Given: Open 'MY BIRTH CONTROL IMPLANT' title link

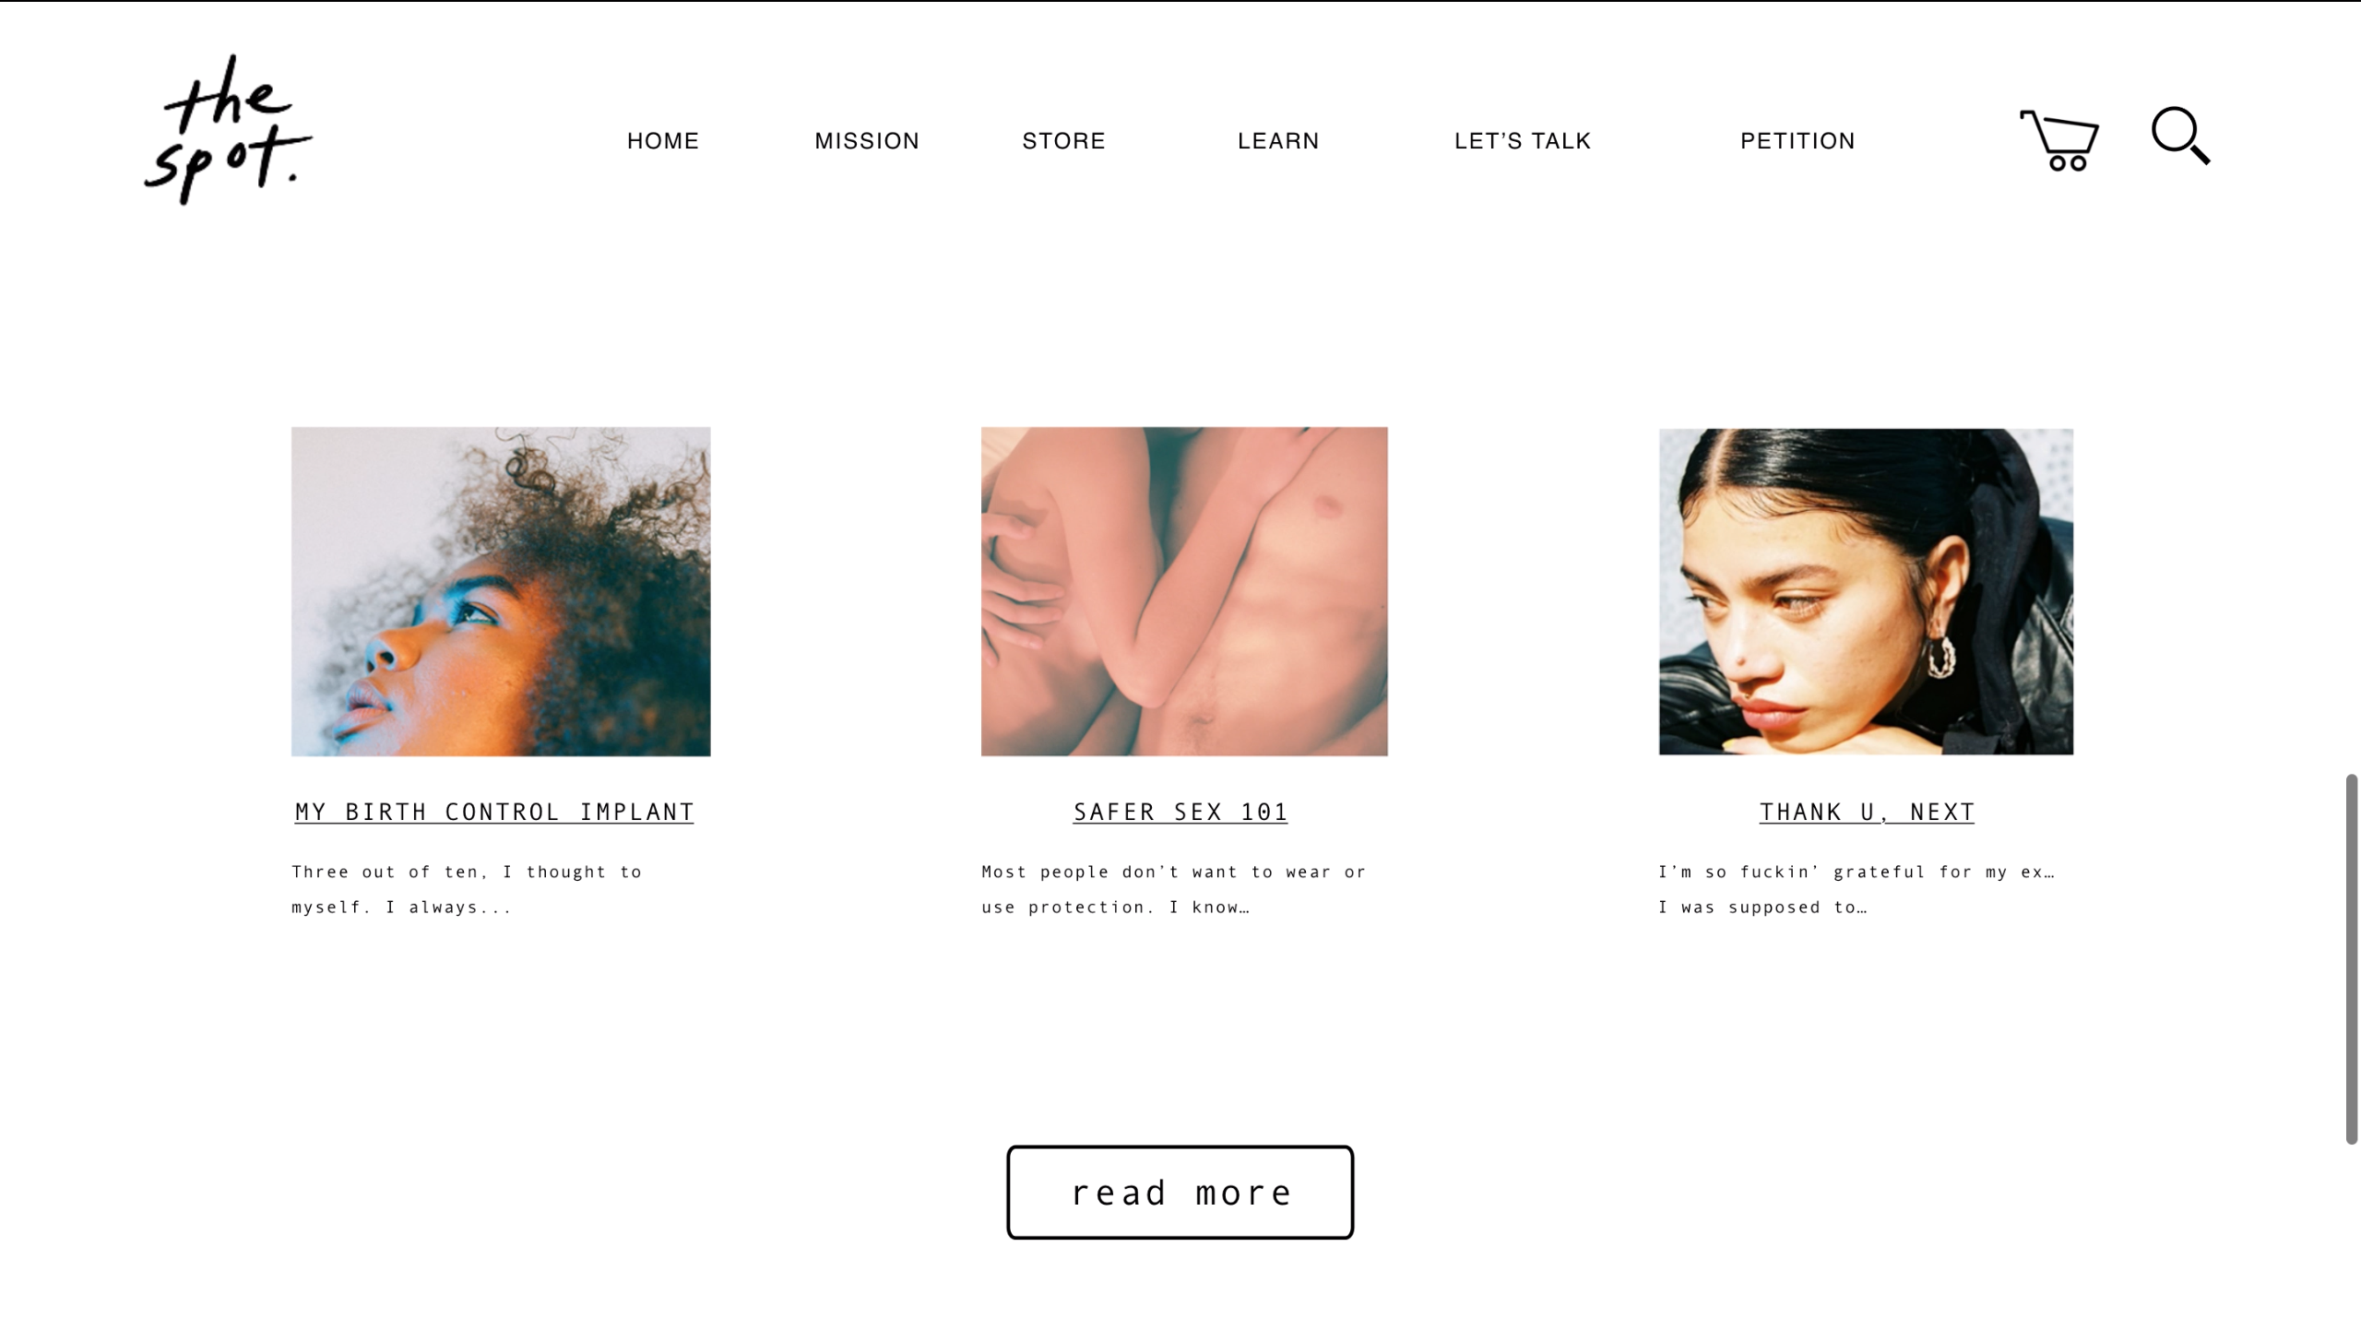Looking at the screenshot, I should [494, 812].
